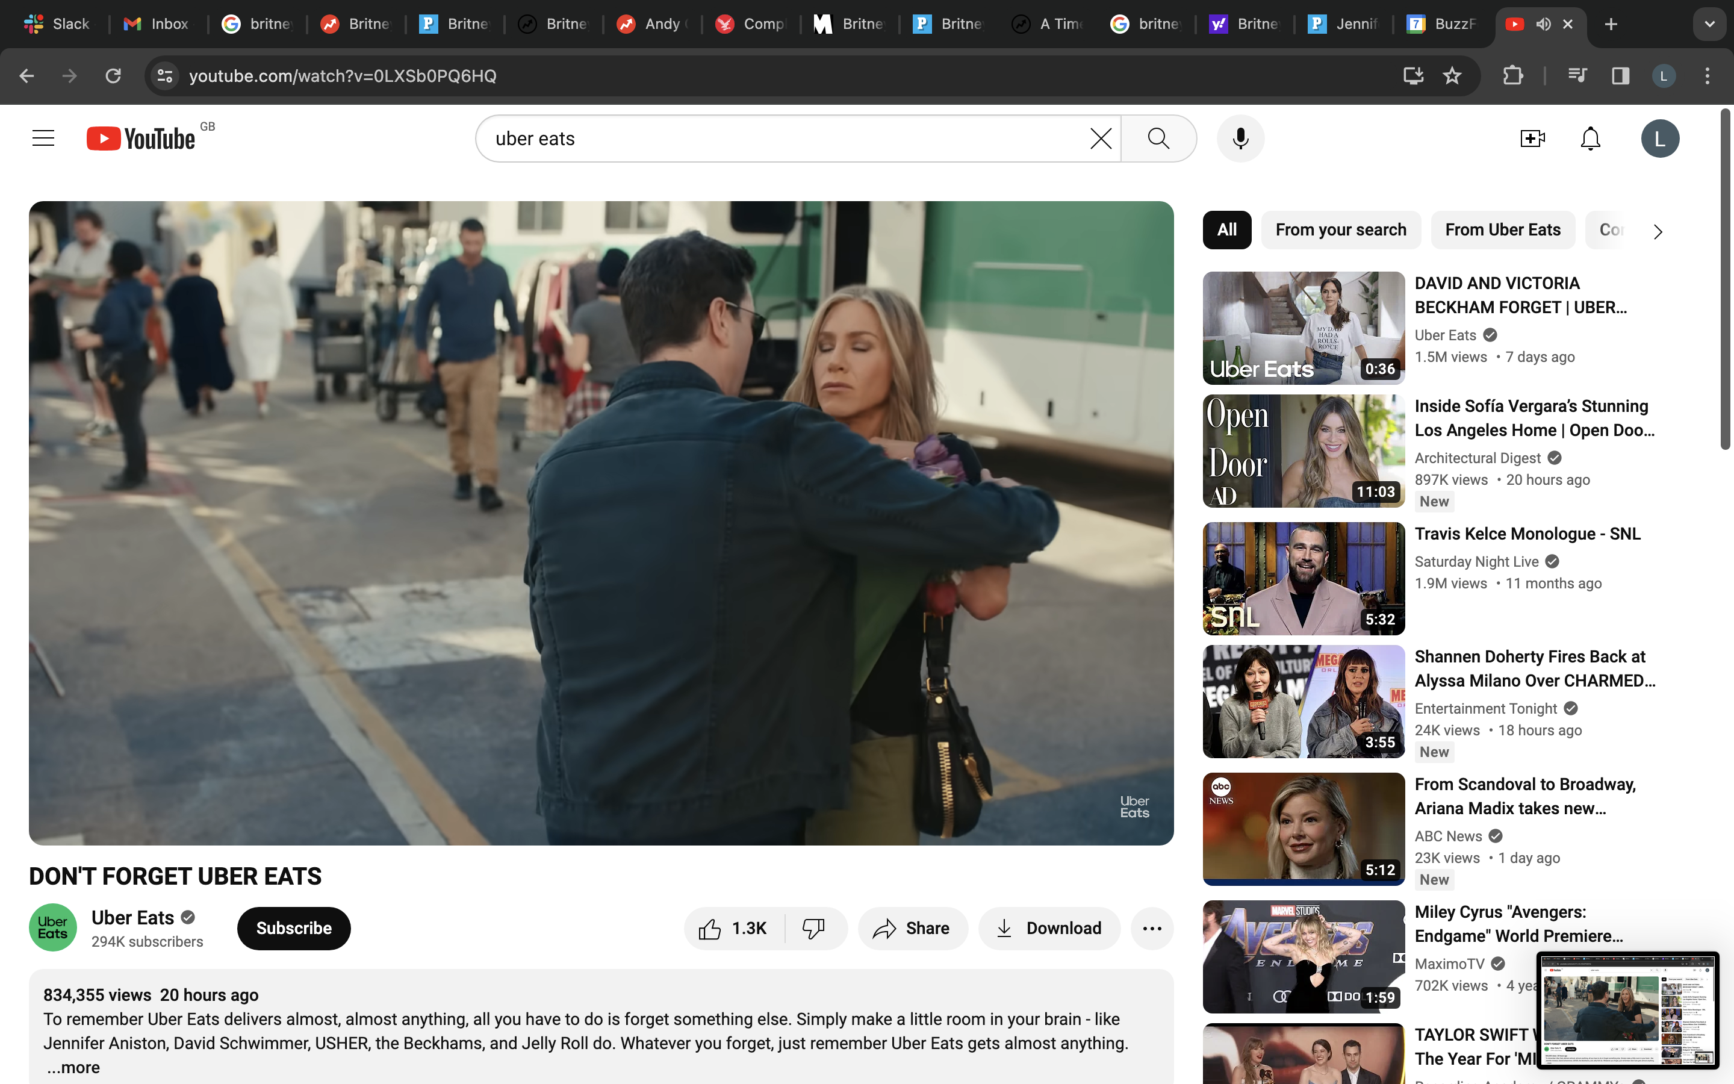The height and width of the screenshot is (1084, 1734).
Task: Open site information icon in address bar
Action: (x=165, y=75)
